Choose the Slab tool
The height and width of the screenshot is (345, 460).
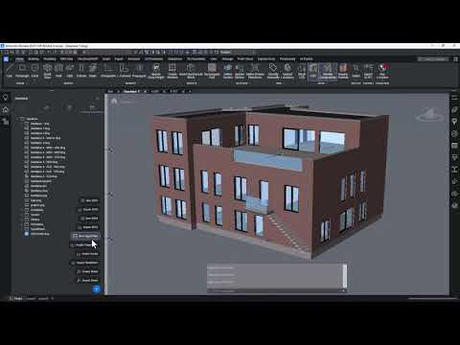(x=70, y=70)
